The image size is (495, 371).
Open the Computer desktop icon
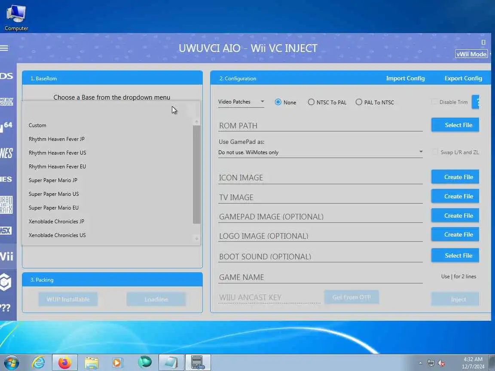[16, 18]
